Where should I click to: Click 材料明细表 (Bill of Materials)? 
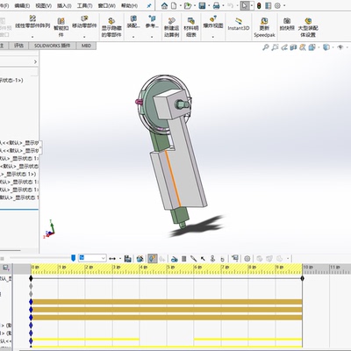pyautogui.click(x=191, y=27)
